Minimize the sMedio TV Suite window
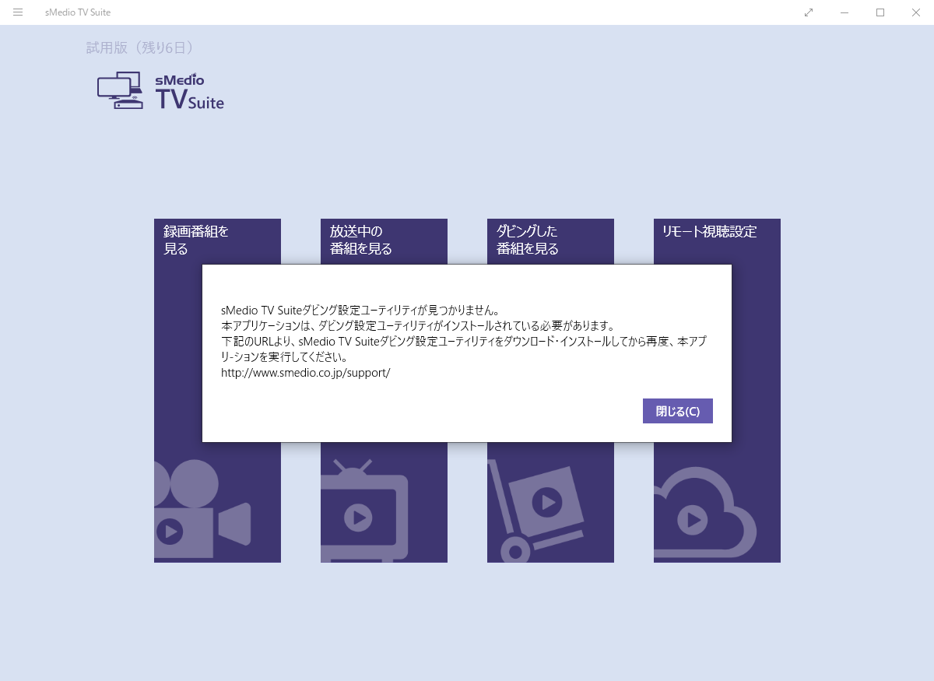This screenshot has height=681, width=934. tap(844, 12)
